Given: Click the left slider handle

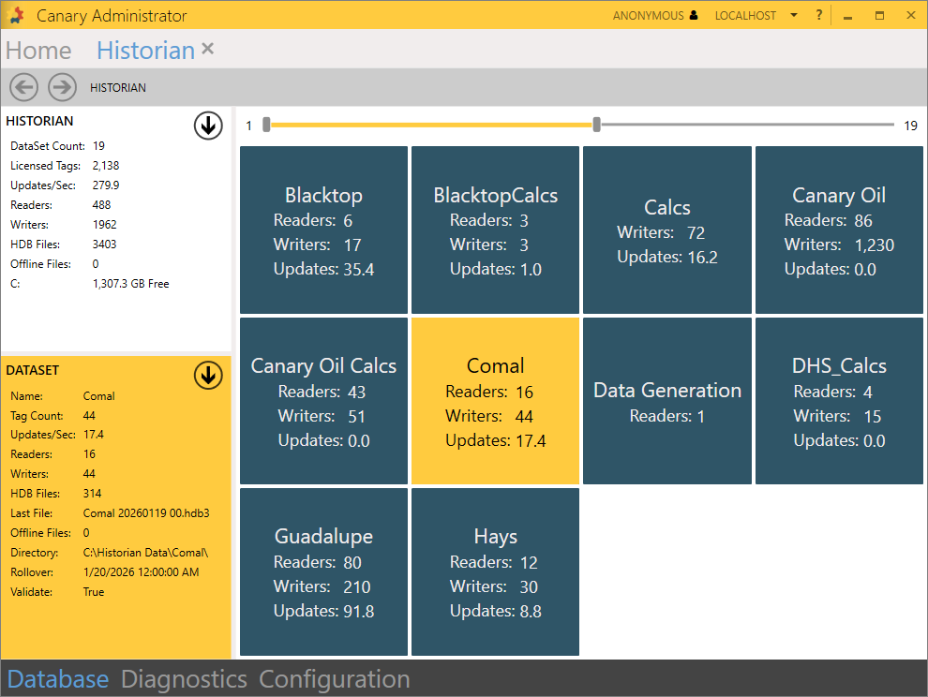Looking at the screenshot, I should (x=267, y=125).
